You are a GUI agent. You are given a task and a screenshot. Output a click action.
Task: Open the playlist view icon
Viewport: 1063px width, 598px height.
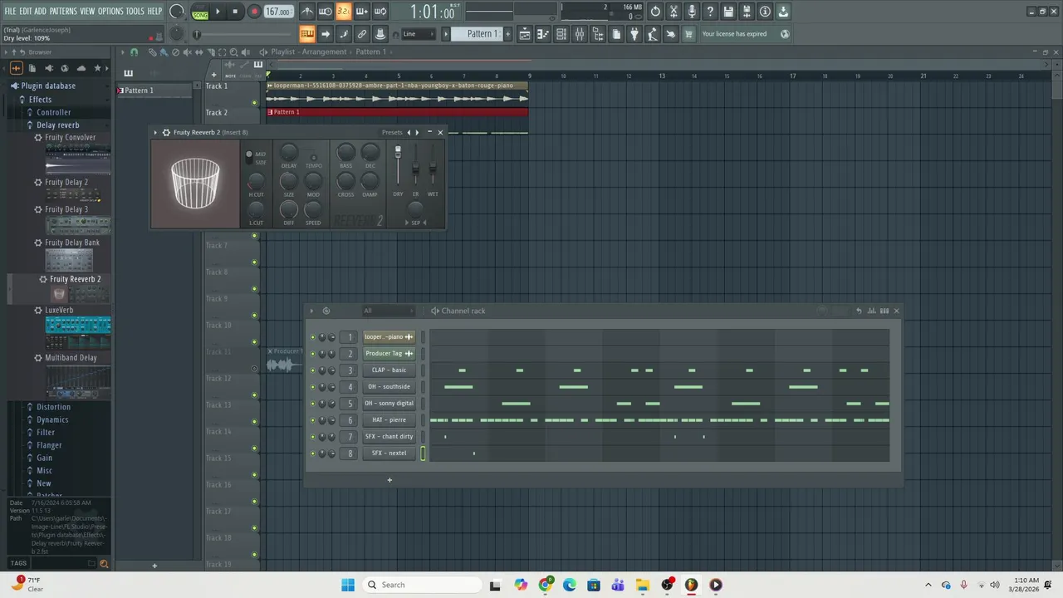[525, 34]
